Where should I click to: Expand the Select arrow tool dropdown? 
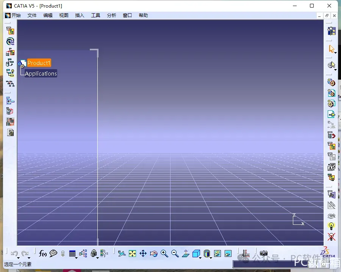(x=336, y=53)
